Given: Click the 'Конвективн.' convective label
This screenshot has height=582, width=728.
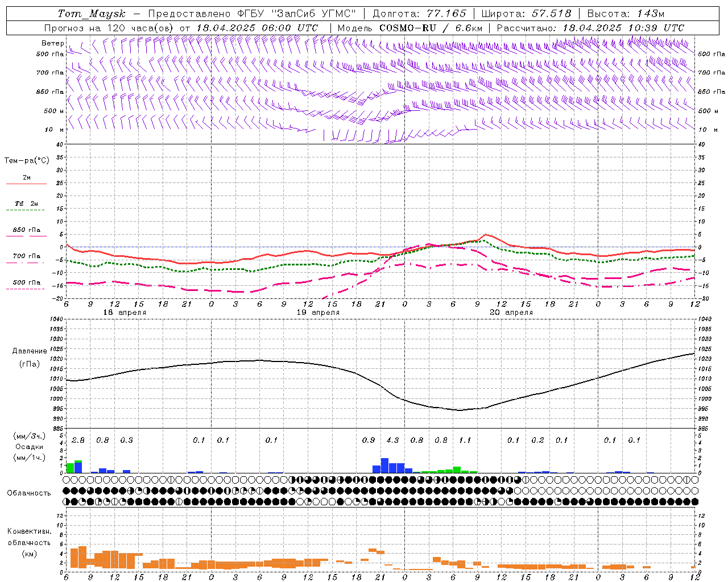Looking at the screenshot, I should tap(29, 531).
